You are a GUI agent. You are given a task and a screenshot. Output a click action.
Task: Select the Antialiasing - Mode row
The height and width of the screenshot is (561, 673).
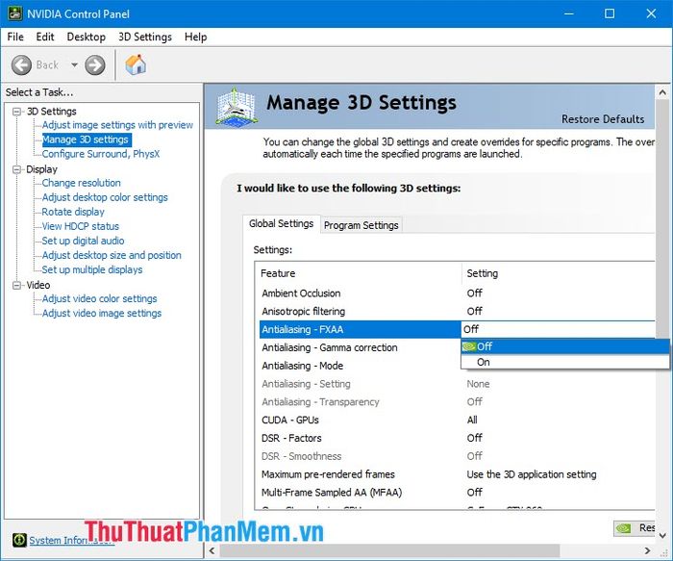tap(361, 366)
